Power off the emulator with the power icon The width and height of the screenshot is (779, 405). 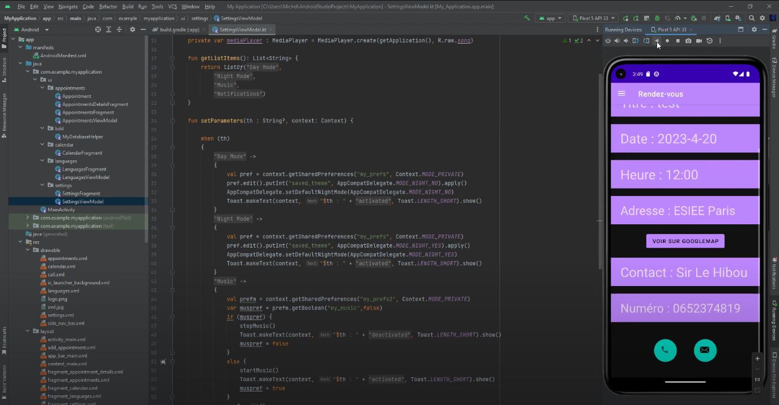click(608, 40)
